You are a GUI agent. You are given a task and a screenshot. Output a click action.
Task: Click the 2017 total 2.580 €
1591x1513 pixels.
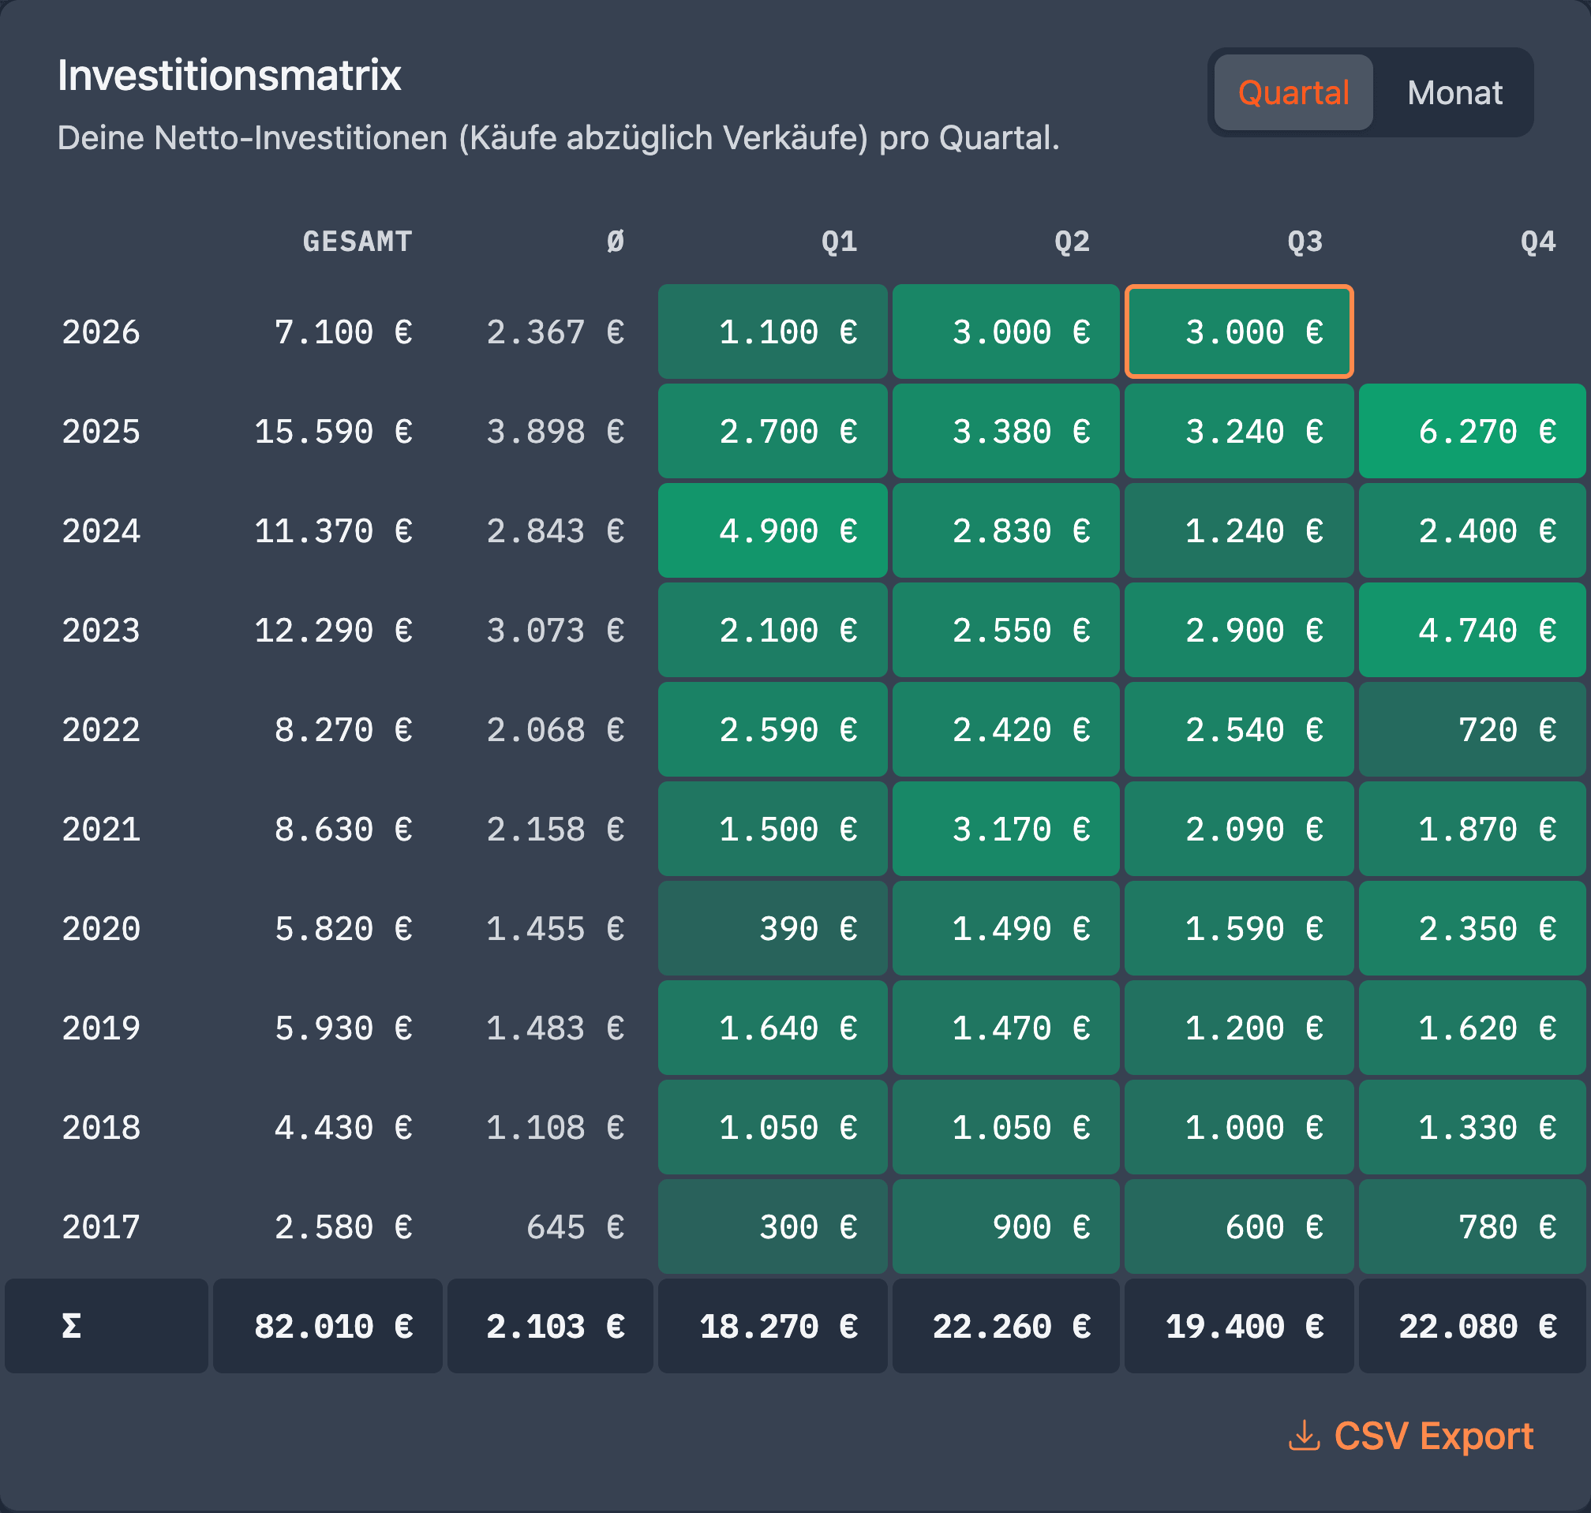pyautogui.click(x=343, y=1227)
